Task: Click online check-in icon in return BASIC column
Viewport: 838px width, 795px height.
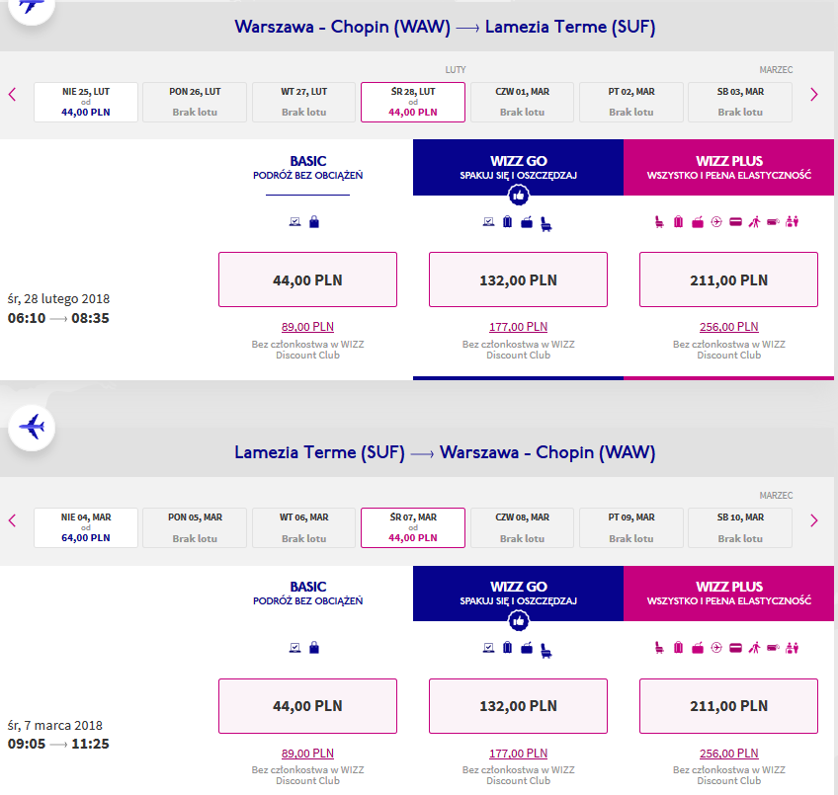Action: coord(295,648)
